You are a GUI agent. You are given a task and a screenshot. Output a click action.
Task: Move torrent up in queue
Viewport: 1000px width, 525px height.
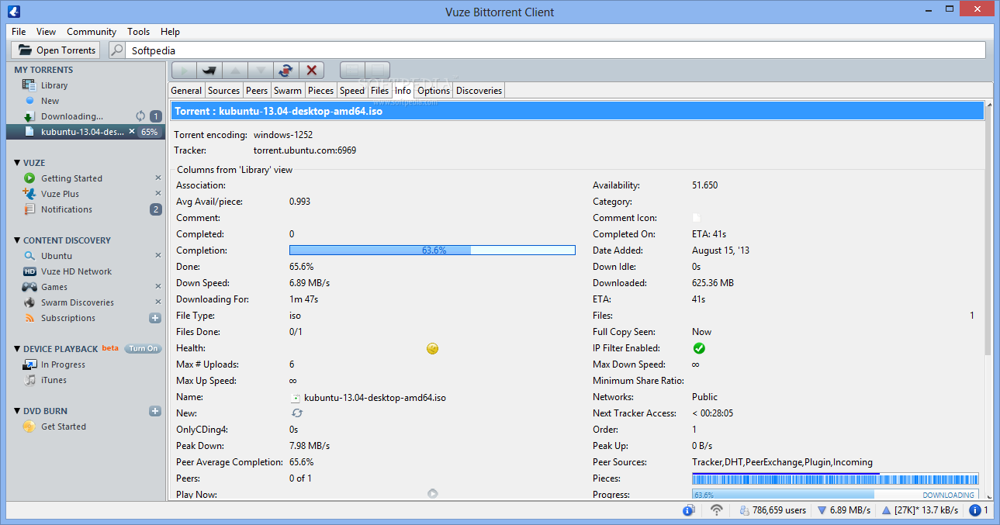coord(235,71)
